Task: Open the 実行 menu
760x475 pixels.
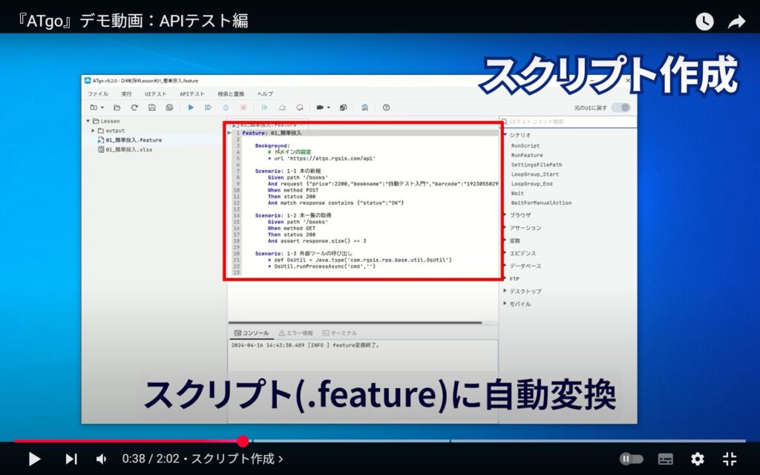Action: tap(126, 94)
